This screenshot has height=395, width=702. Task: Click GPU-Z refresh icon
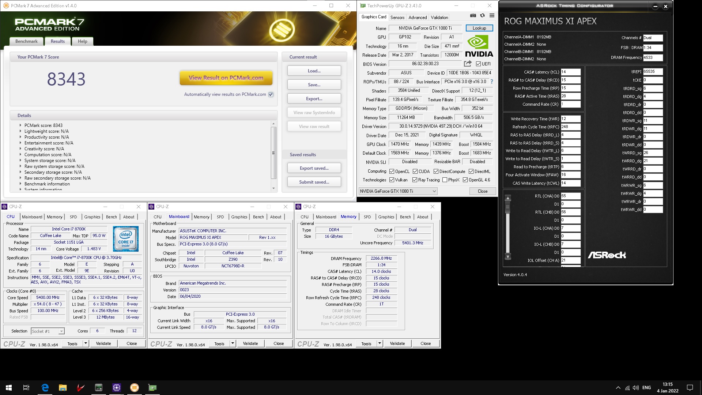pyautogui.click(x=482, y=16)
